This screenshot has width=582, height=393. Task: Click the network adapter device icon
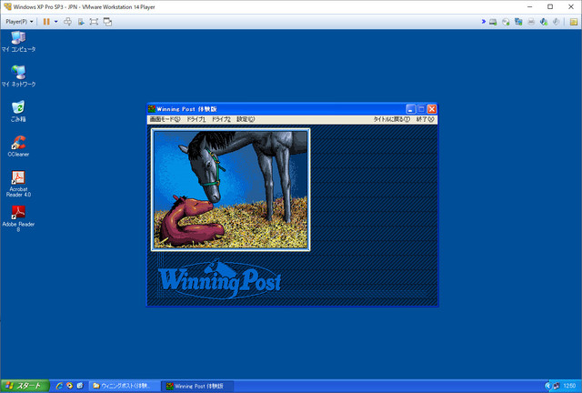click(x=518, y=22)
